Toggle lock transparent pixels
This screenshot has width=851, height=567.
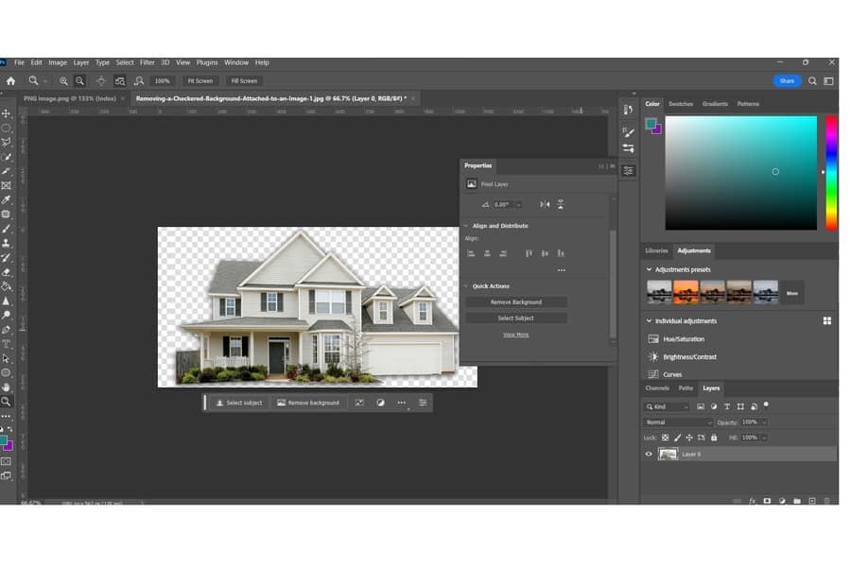(x=666, y=438)
